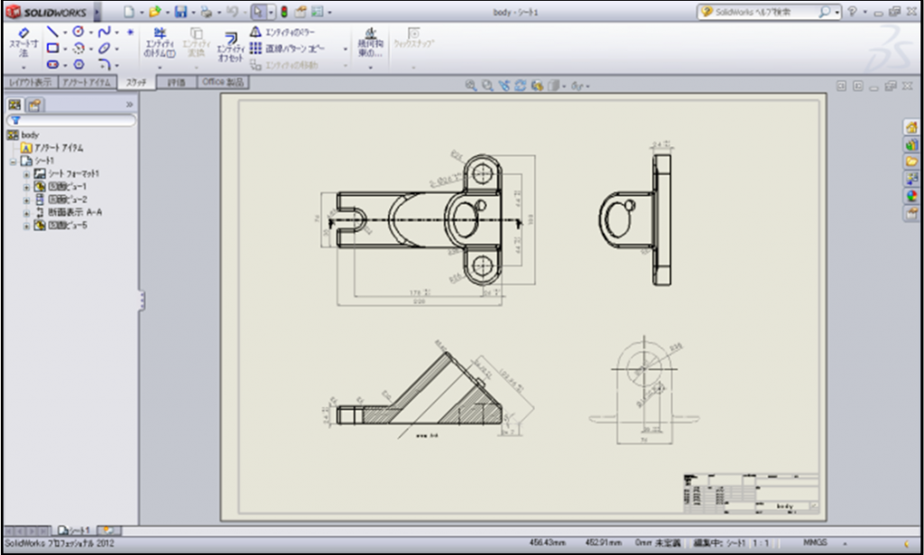This screenshot has height=555, width=924.
Task: Select the シート1 sheet tab at bottom
Action: click(x=74, y=530)
